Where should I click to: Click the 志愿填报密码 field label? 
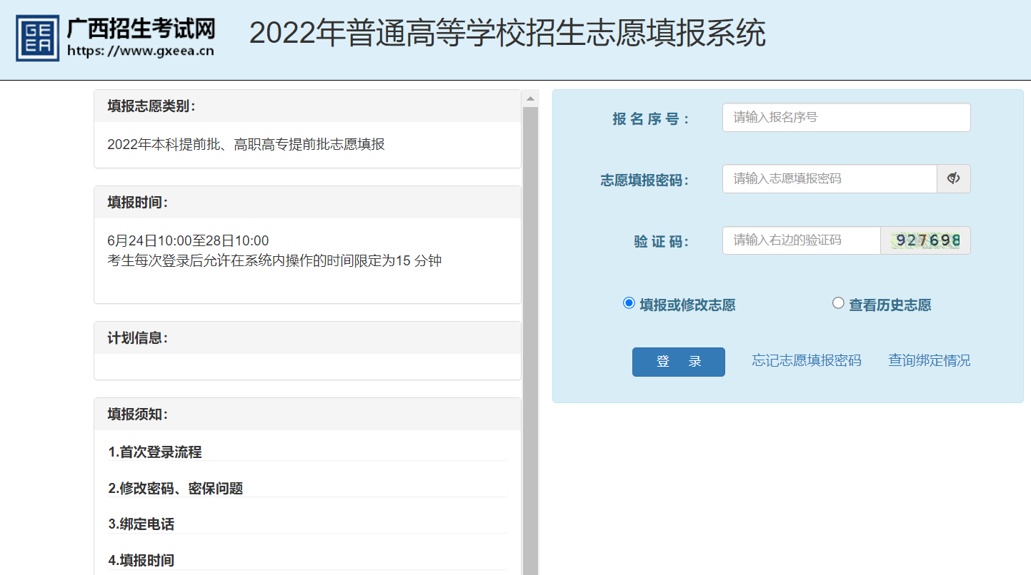pyautogui.click(x=645, y=180)
